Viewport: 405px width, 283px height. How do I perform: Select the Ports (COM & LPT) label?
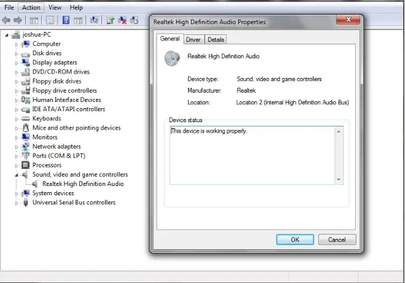(58, 156)
